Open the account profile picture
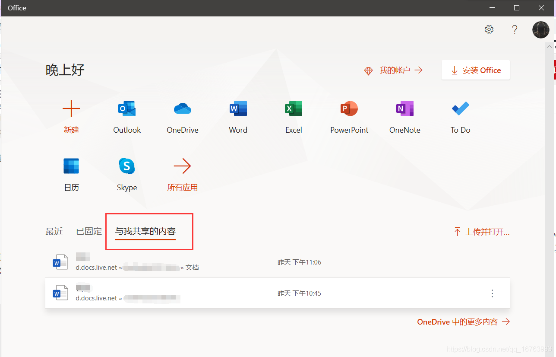Viewport: 556px width, 357px height. tap(541, 30)
